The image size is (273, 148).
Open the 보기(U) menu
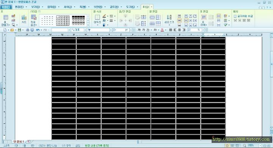(x=35, y=7)
